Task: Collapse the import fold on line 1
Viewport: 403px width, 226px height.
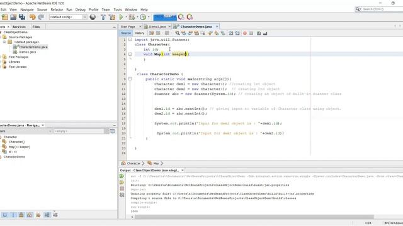Action: (x=130, y=40)
